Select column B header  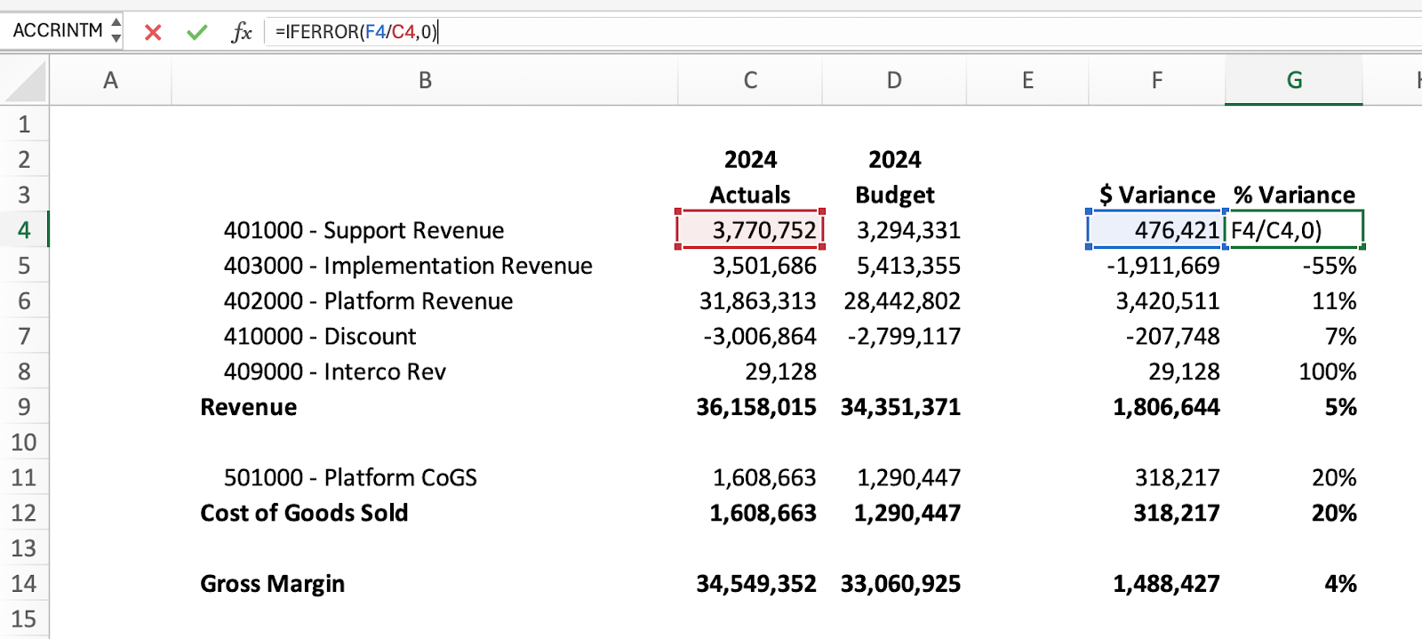[425, 81]
